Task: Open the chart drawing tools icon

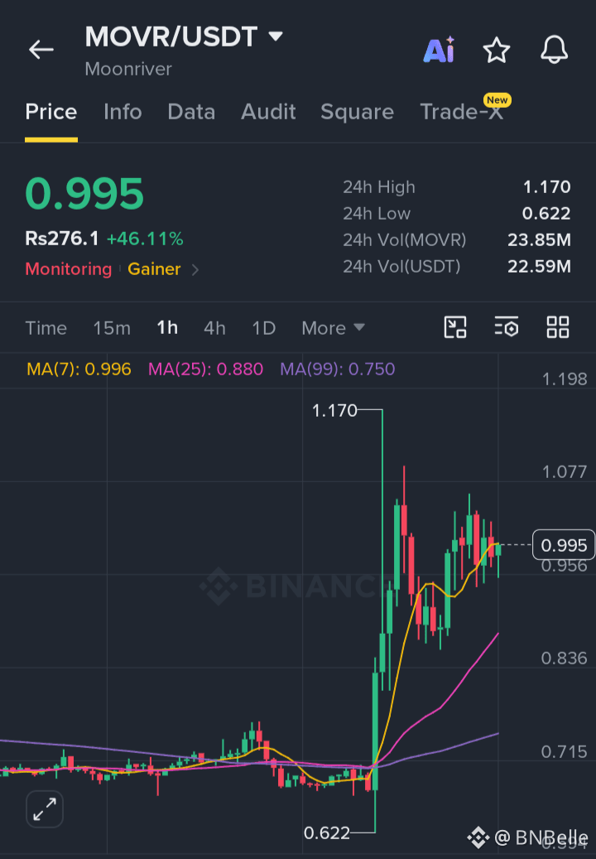Action: point(454,327)
